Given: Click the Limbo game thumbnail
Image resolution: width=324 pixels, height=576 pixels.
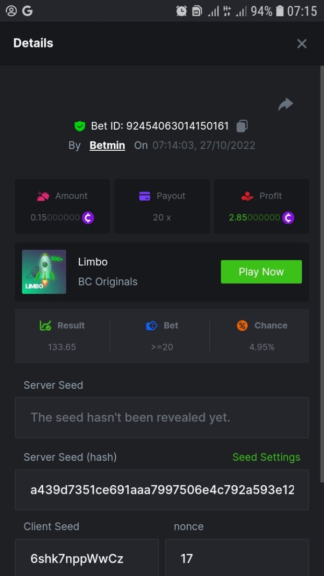Looking at the screenshot, I should (44, 272).
